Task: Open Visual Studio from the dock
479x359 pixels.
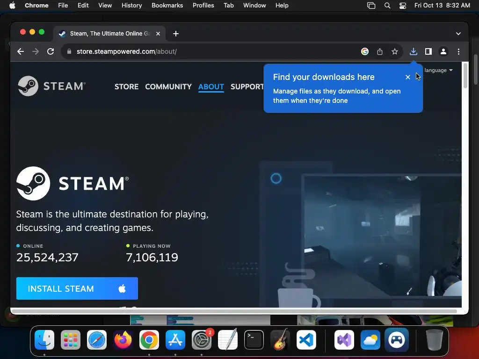Action: click(x=344, y=340)
